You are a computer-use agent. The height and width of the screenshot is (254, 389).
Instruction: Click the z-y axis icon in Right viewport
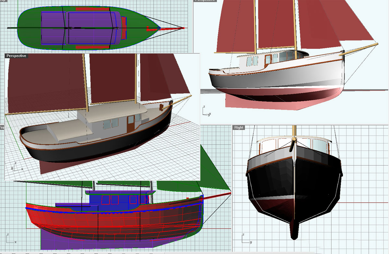point(246,239)
